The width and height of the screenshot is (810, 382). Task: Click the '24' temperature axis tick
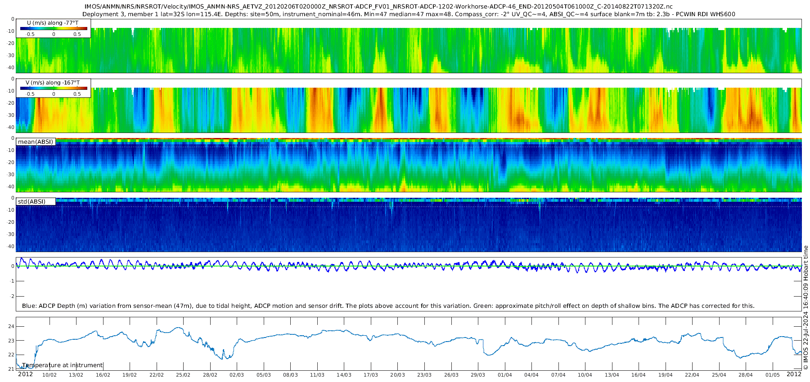coord(12,326)
